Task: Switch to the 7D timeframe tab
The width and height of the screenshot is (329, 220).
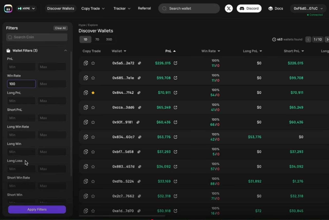Action: click(97, 39)
